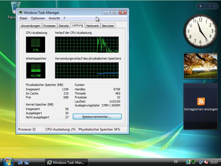Screen dimensions: 221x166
Task: Click the CPU-Auslastung 2 % meter
Action: (x=35, y=45)
